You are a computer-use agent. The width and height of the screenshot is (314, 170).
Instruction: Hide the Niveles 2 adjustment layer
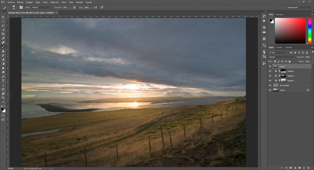(x=270, y=76)
